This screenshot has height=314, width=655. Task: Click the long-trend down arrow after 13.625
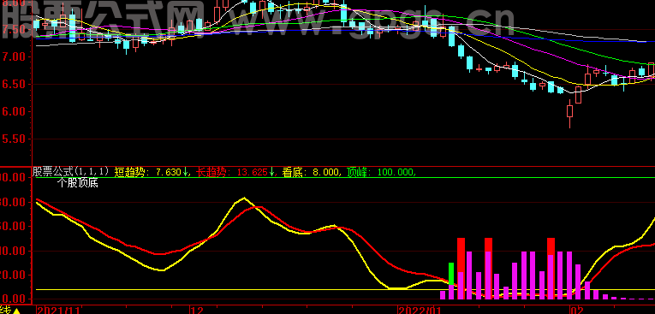[271, 172]
